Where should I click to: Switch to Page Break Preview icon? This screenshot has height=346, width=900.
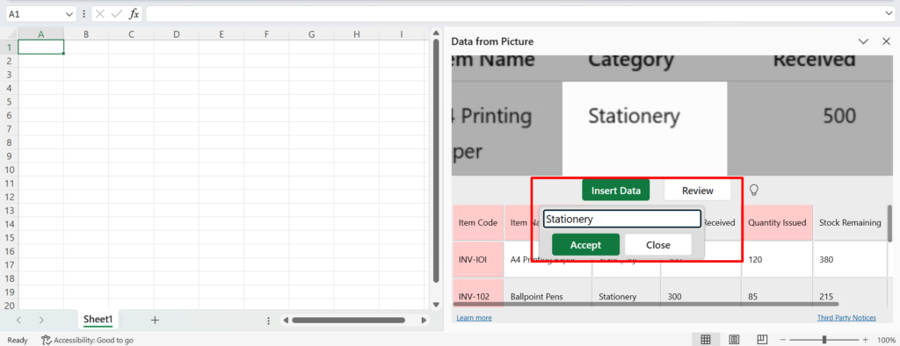click(x=762, y=340)
